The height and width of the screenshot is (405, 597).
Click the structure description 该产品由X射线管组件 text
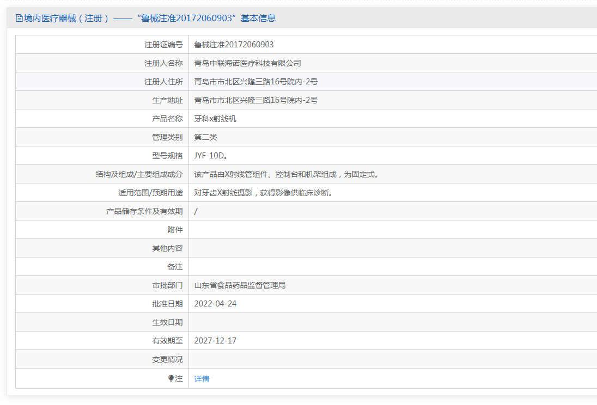click(x=287, y=174)
